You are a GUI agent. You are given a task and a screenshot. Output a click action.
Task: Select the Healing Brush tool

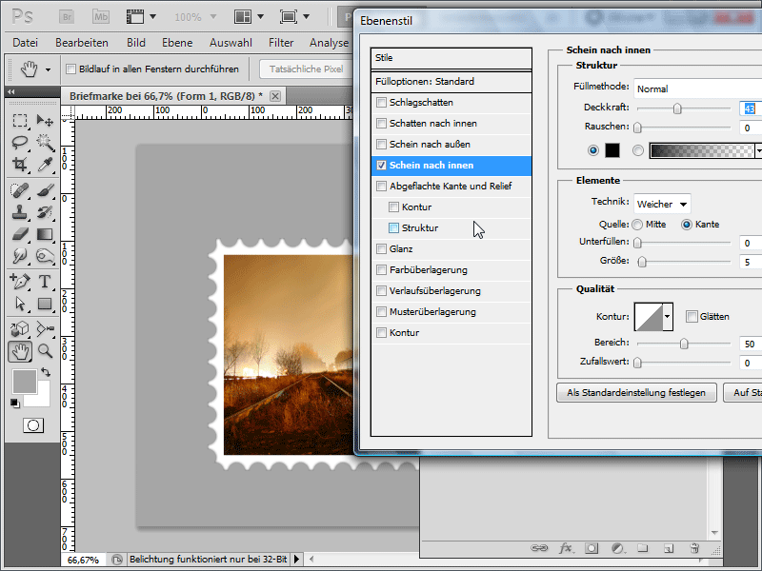[x=19, y=190]
